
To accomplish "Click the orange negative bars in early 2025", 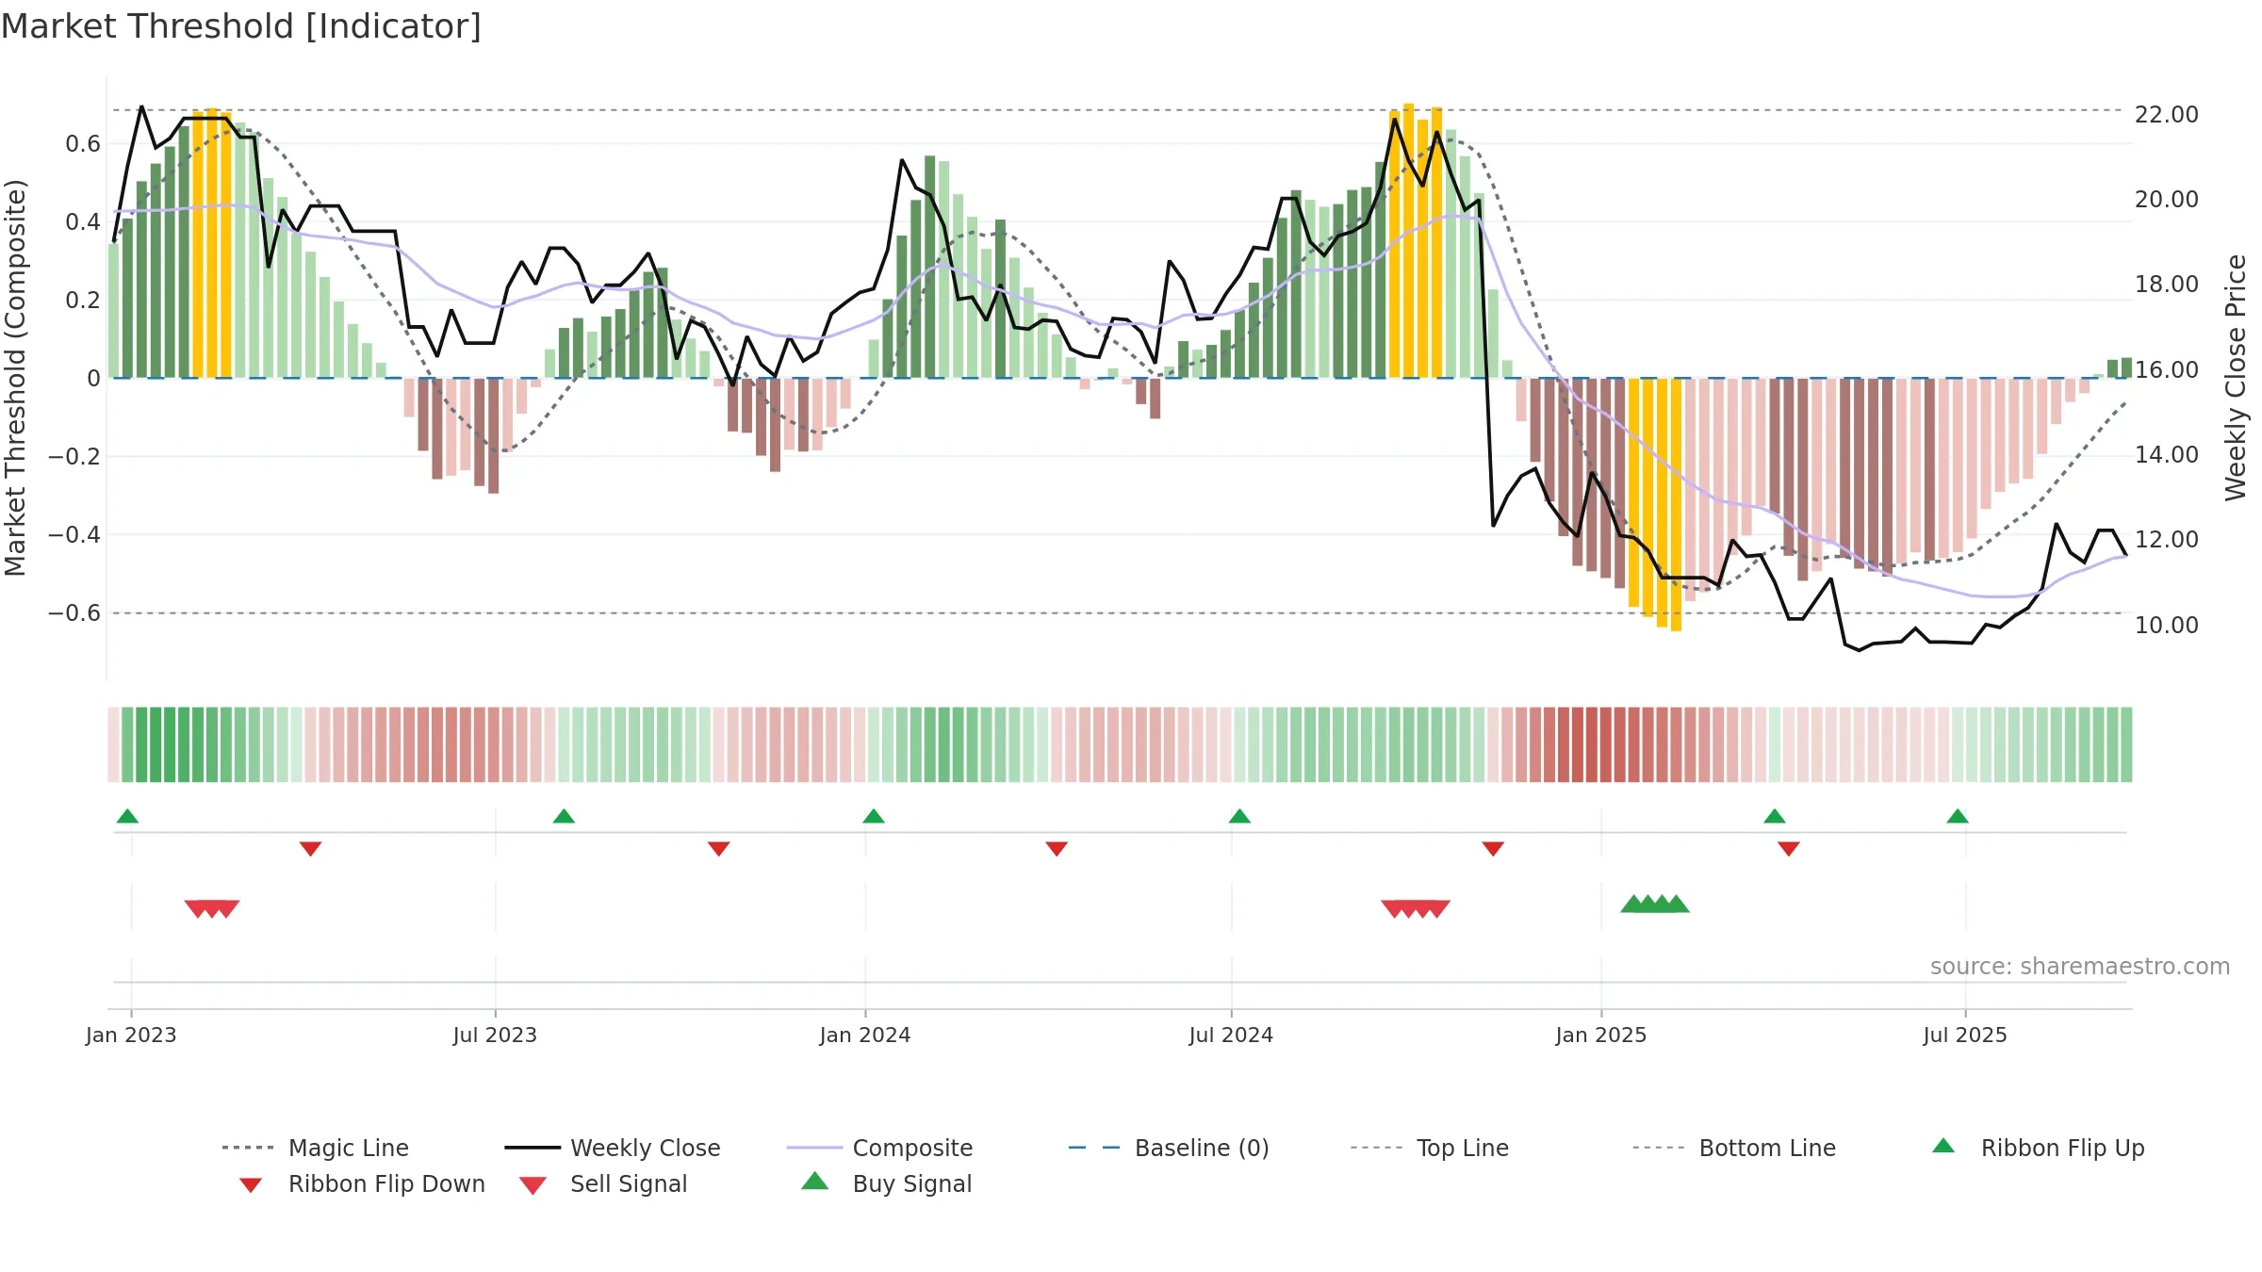I will pyautogui.click(x=1655, y=505).
